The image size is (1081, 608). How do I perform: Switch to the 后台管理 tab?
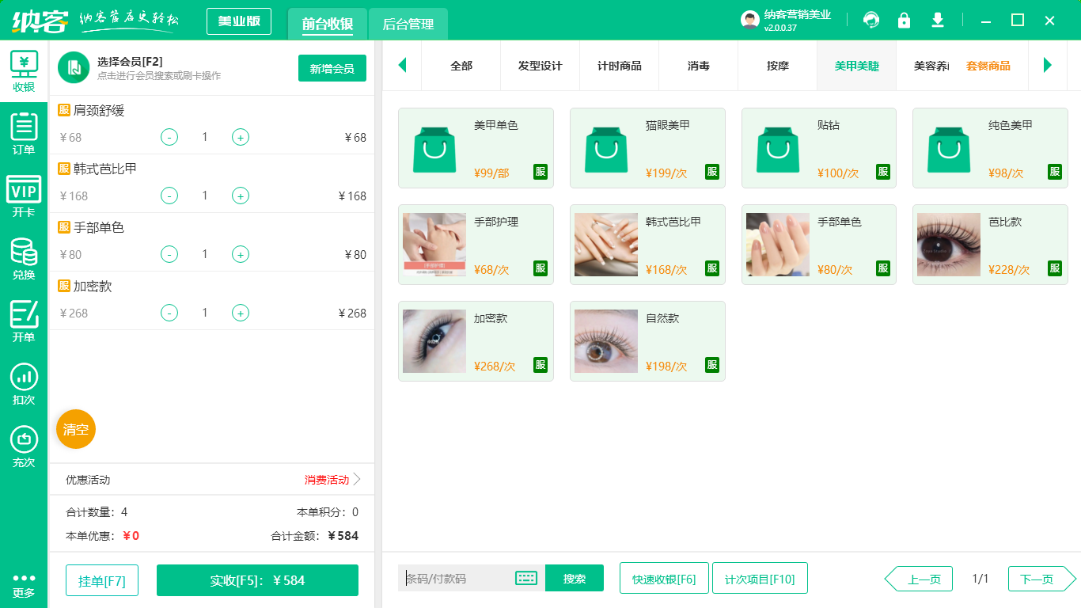[408, 25]
